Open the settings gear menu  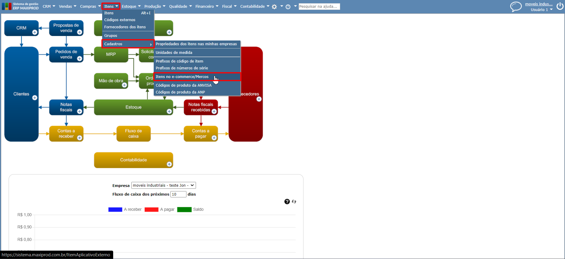click(274, 7)
